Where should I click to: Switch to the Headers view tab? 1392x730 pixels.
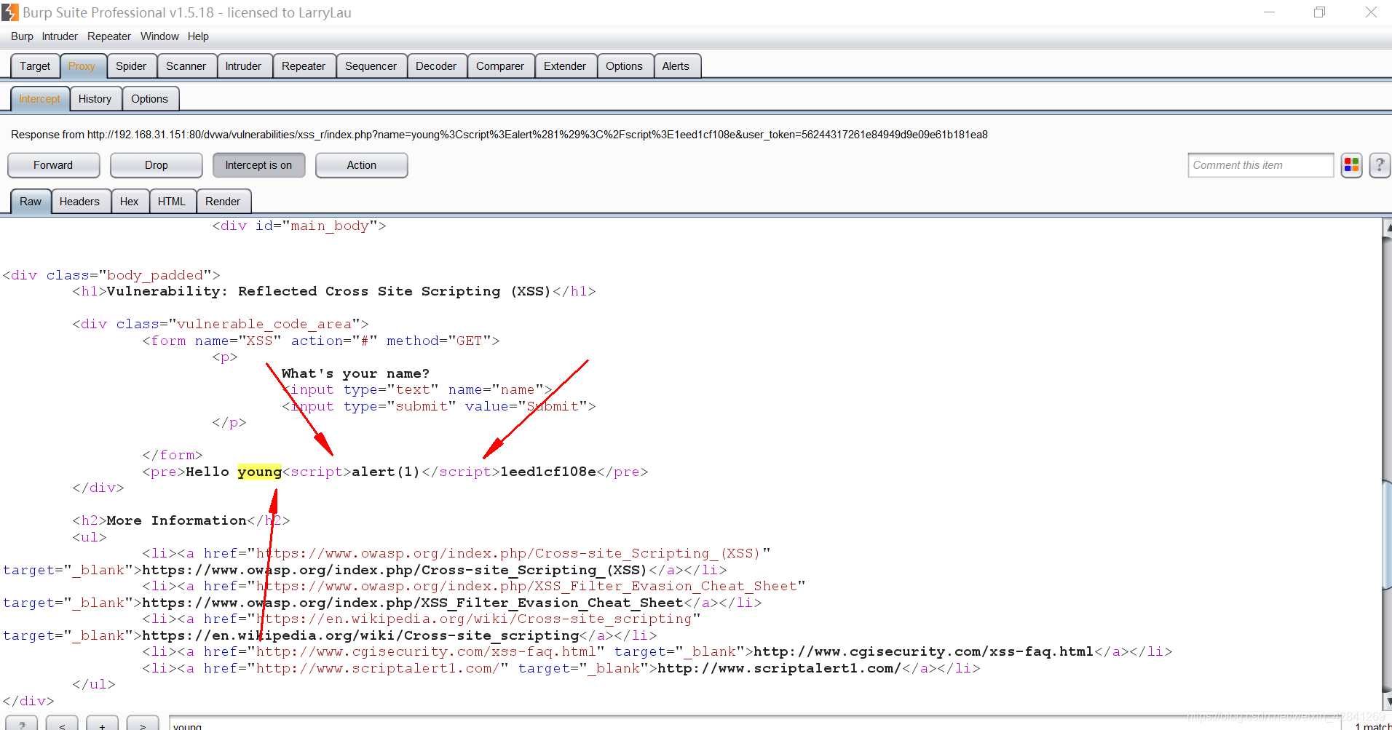pyautogui.click(x=79, y=202)
